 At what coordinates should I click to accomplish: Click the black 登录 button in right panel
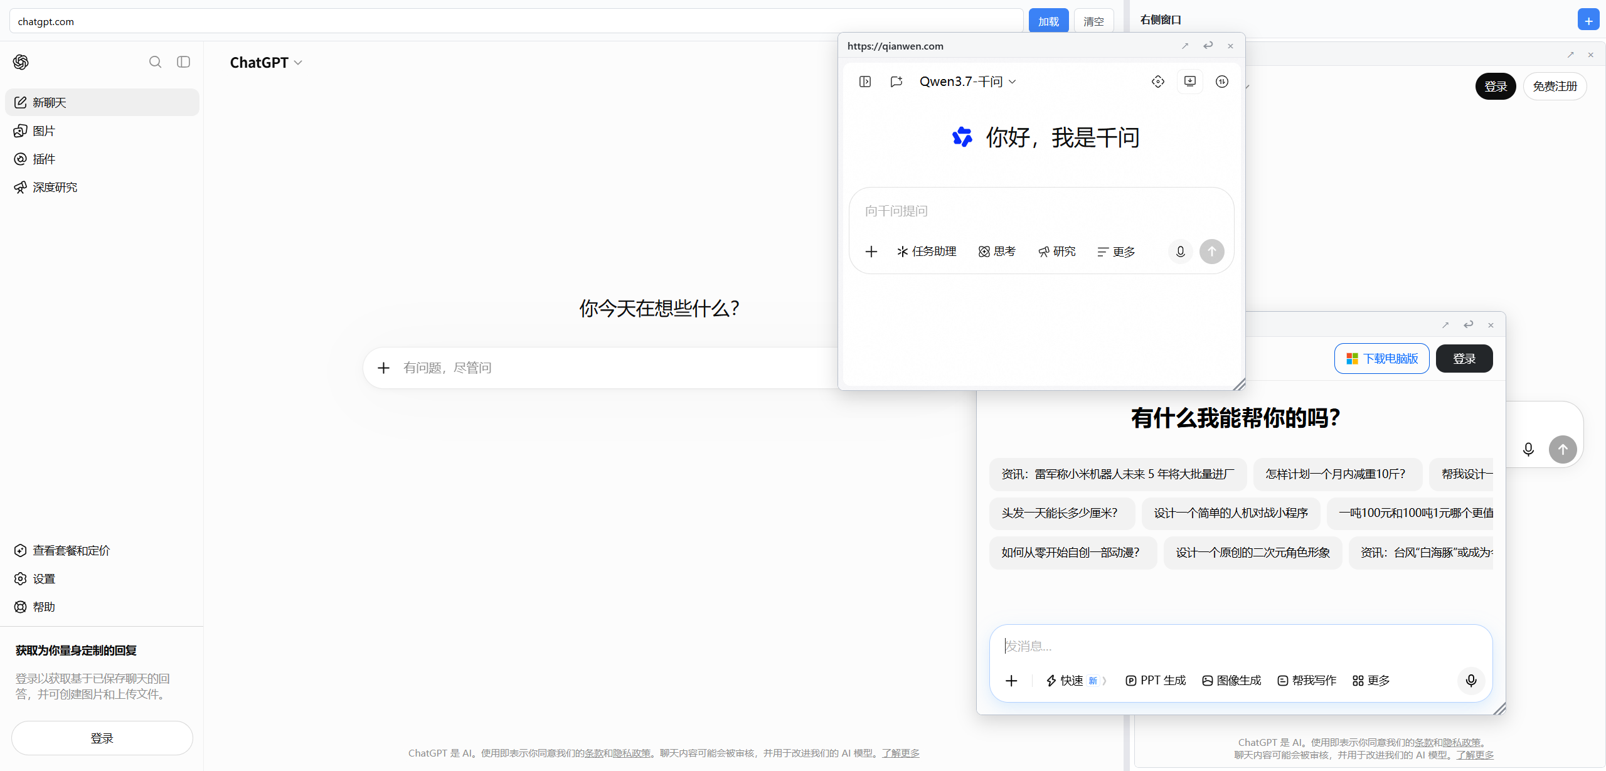pyautogui.click(x=1496, y=86)
